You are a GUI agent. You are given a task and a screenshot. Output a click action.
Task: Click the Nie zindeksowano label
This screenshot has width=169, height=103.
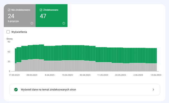tap(21, 10)
